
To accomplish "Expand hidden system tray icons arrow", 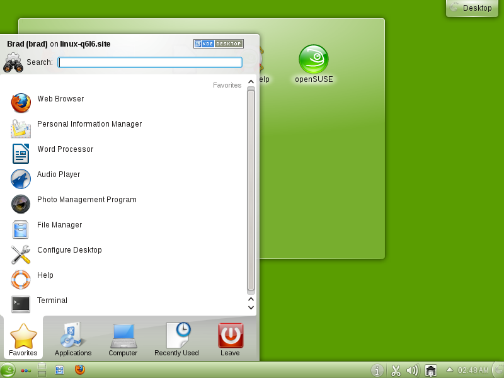I will (450, 370).
